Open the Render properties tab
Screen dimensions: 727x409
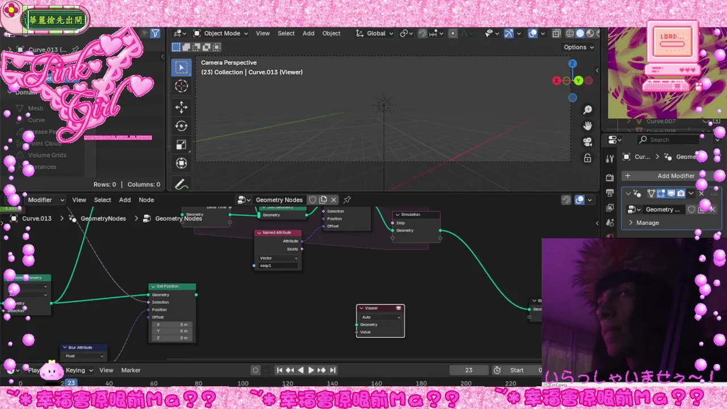coord(610,178)
